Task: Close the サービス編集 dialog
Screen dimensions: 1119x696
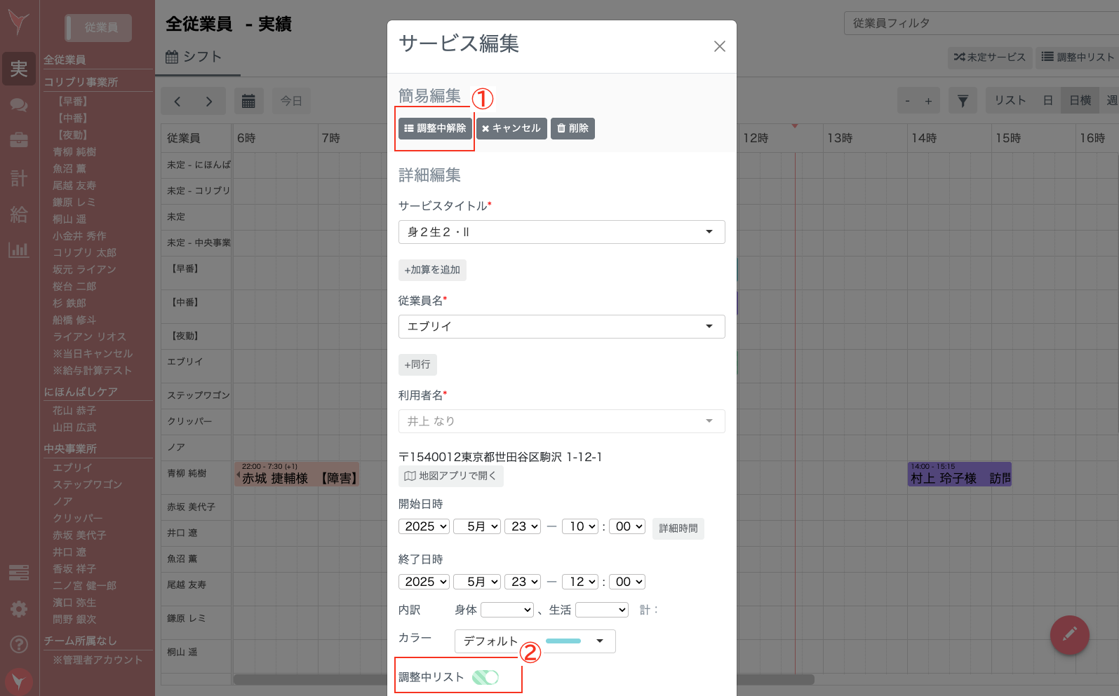Action: pyautogui.click(x=719, y=46)
